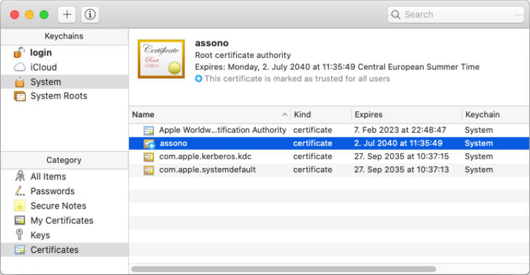Screen dimensions: 530x275
Task: Click the red close window button
Action: point(14,15)
